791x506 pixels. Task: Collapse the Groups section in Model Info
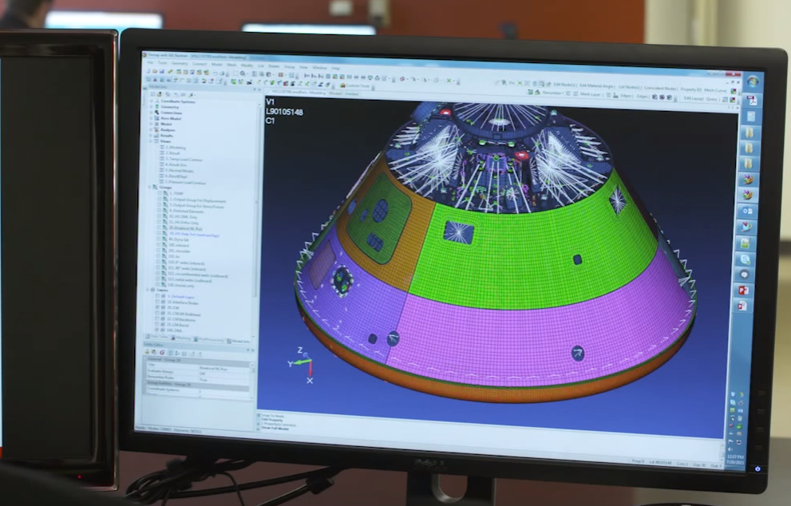[x=150, y=188]
